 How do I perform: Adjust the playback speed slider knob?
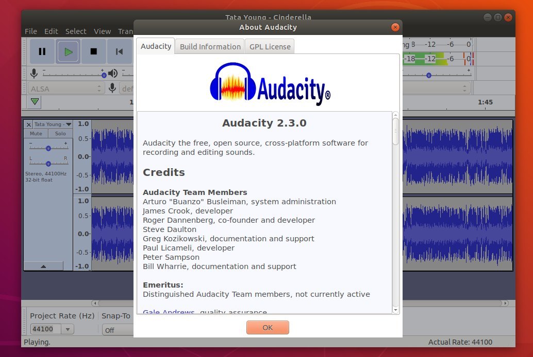[429, 75]
